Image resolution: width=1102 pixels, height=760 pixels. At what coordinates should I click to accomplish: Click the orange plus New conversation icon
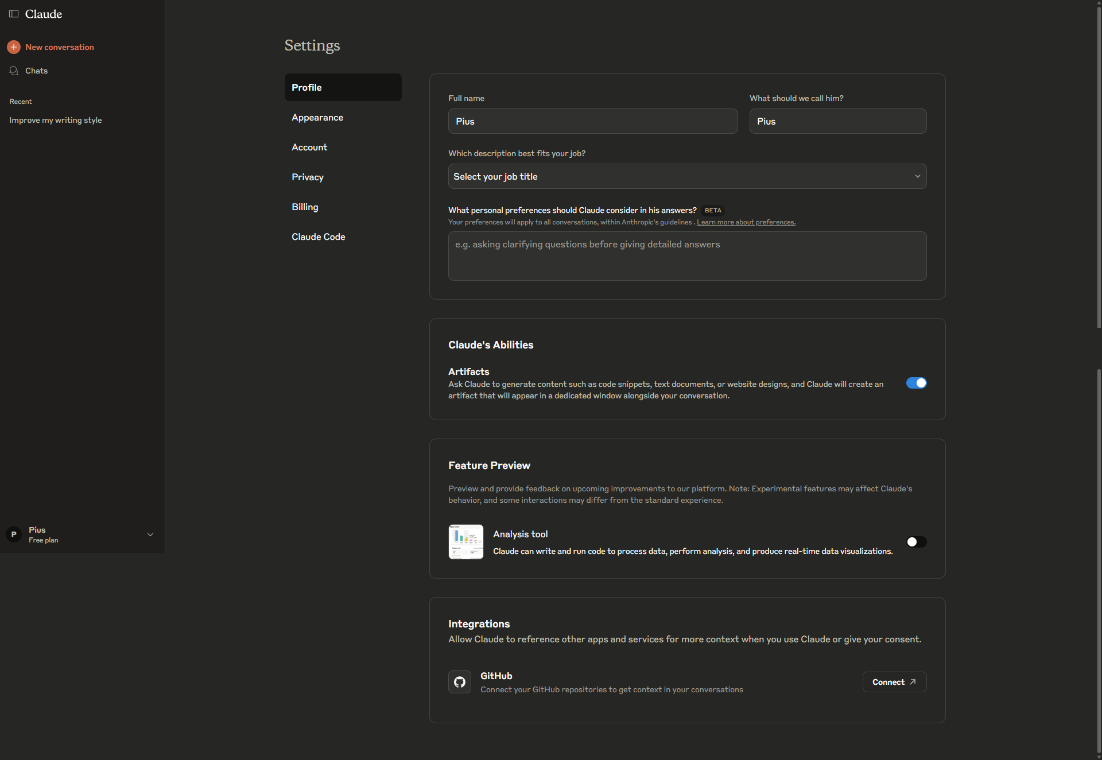14,47
